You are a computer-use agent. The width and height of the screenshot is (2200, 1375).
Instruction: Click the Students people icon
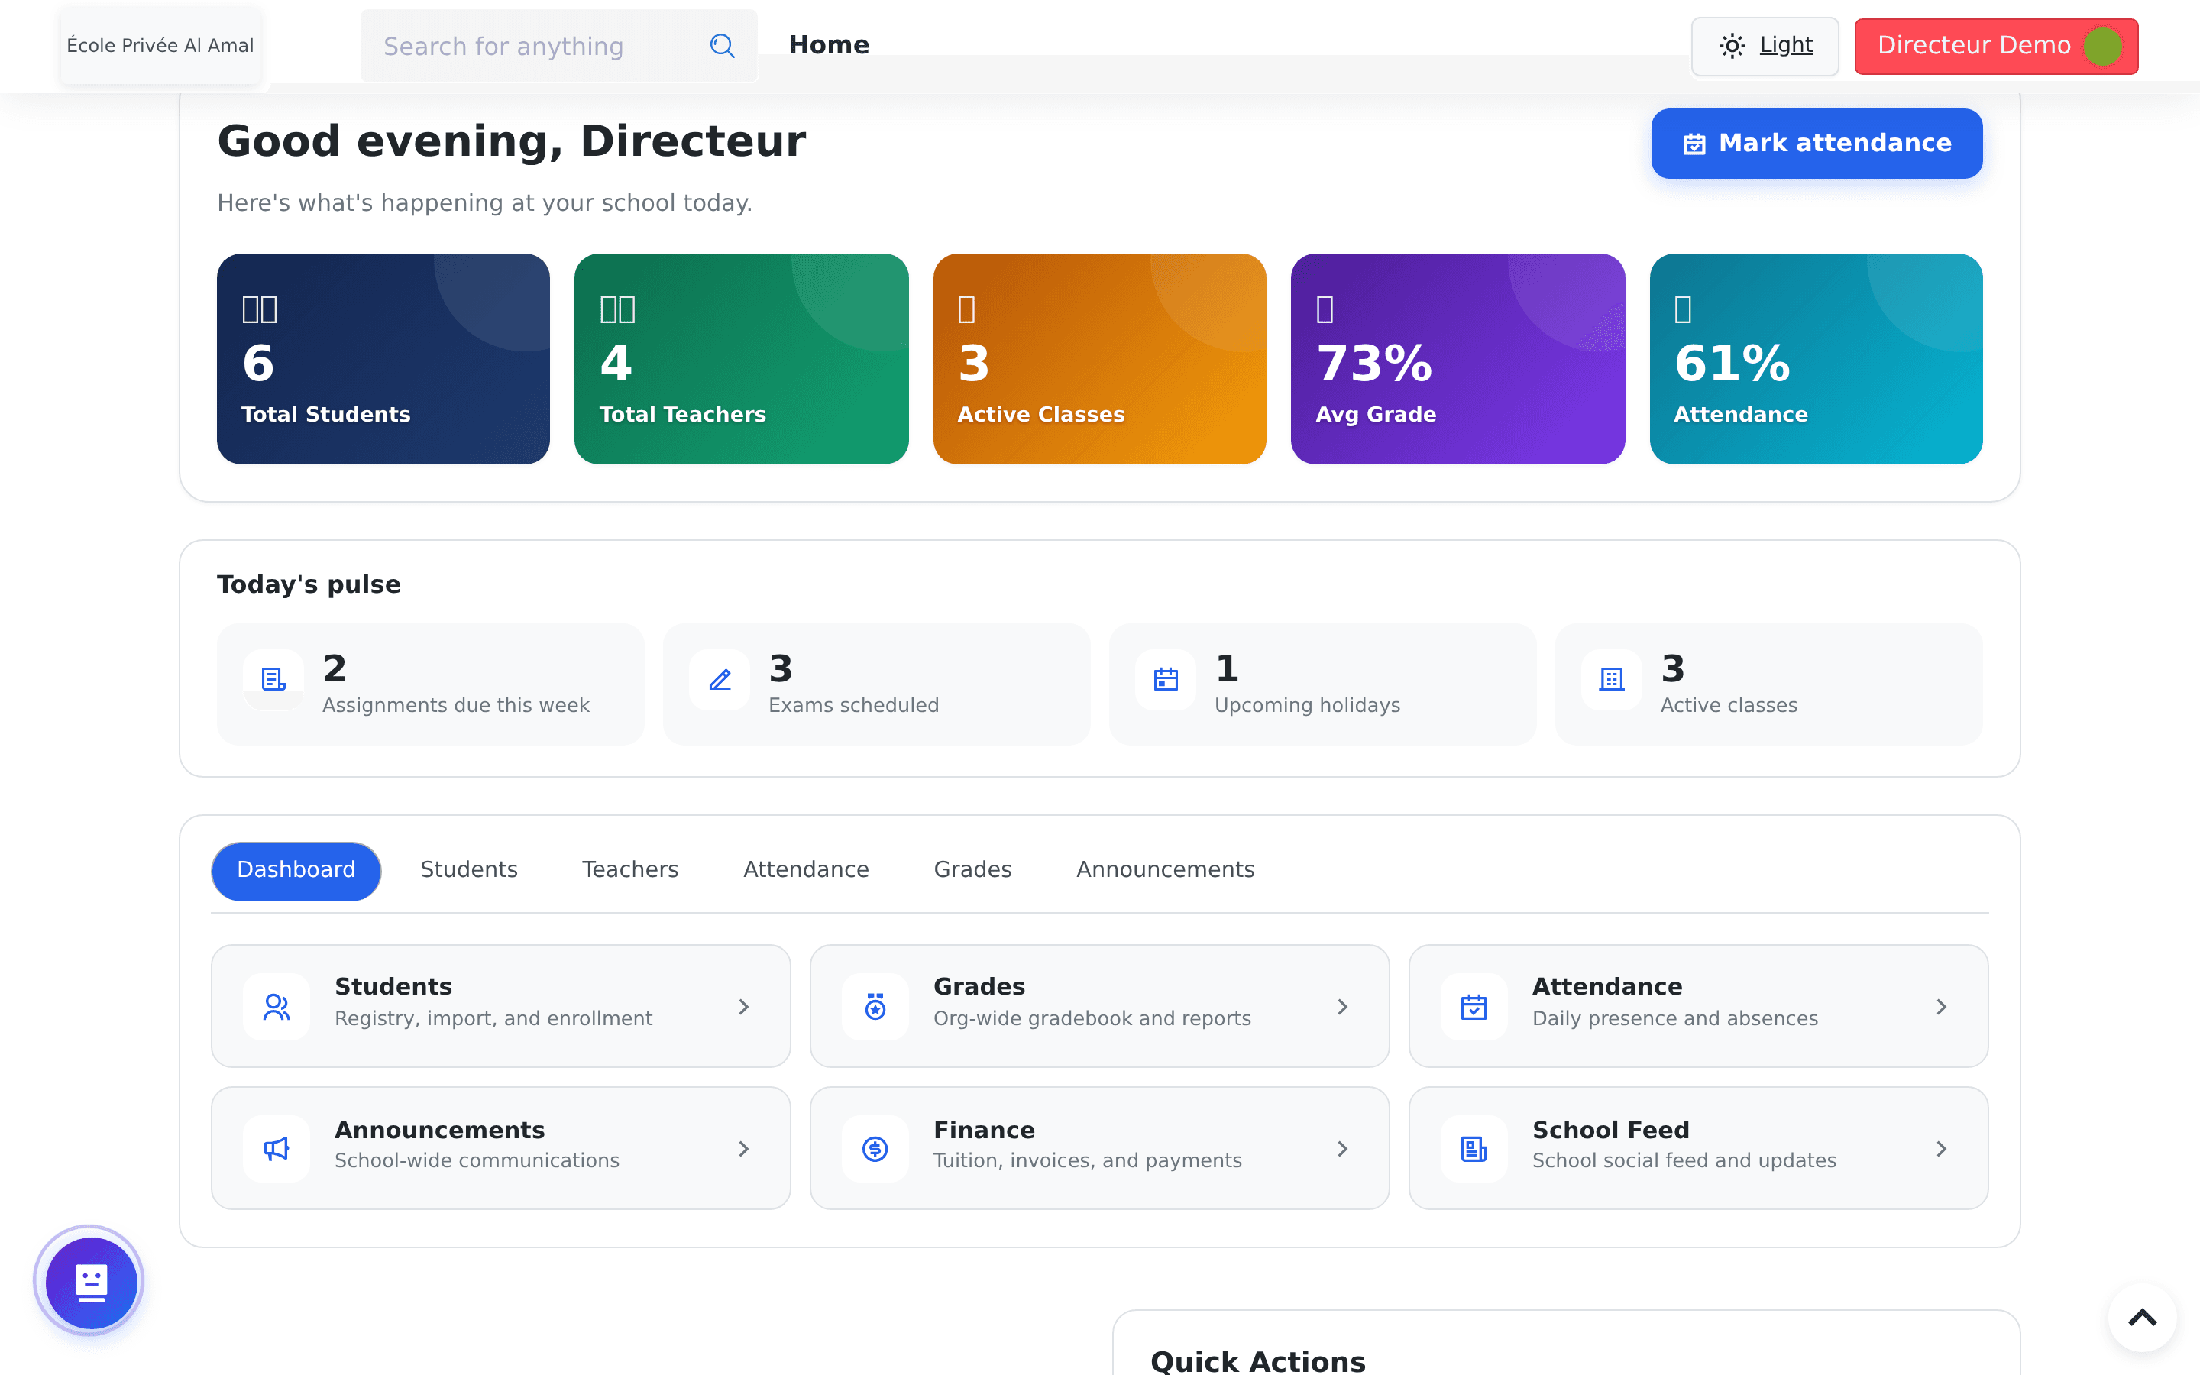pyautogui.click(x=277, y=1007)
